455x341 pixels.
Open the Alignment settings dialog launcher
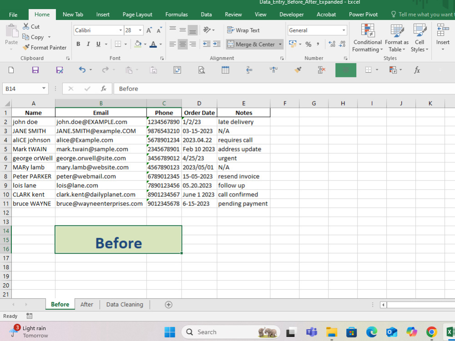282,58
